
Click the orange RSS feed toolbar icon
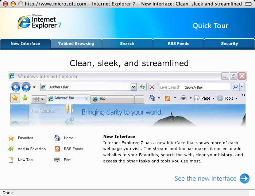(x=167, y=98)
